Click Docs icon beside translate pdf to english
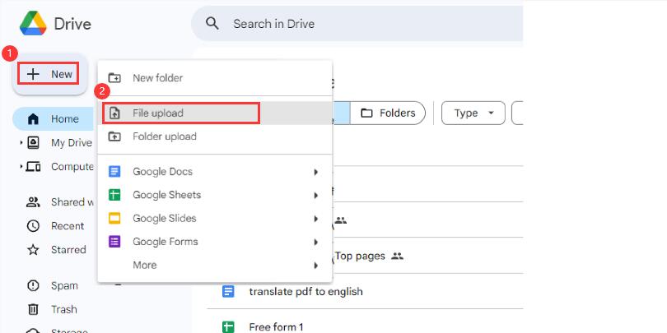 (x=228, y=292)
